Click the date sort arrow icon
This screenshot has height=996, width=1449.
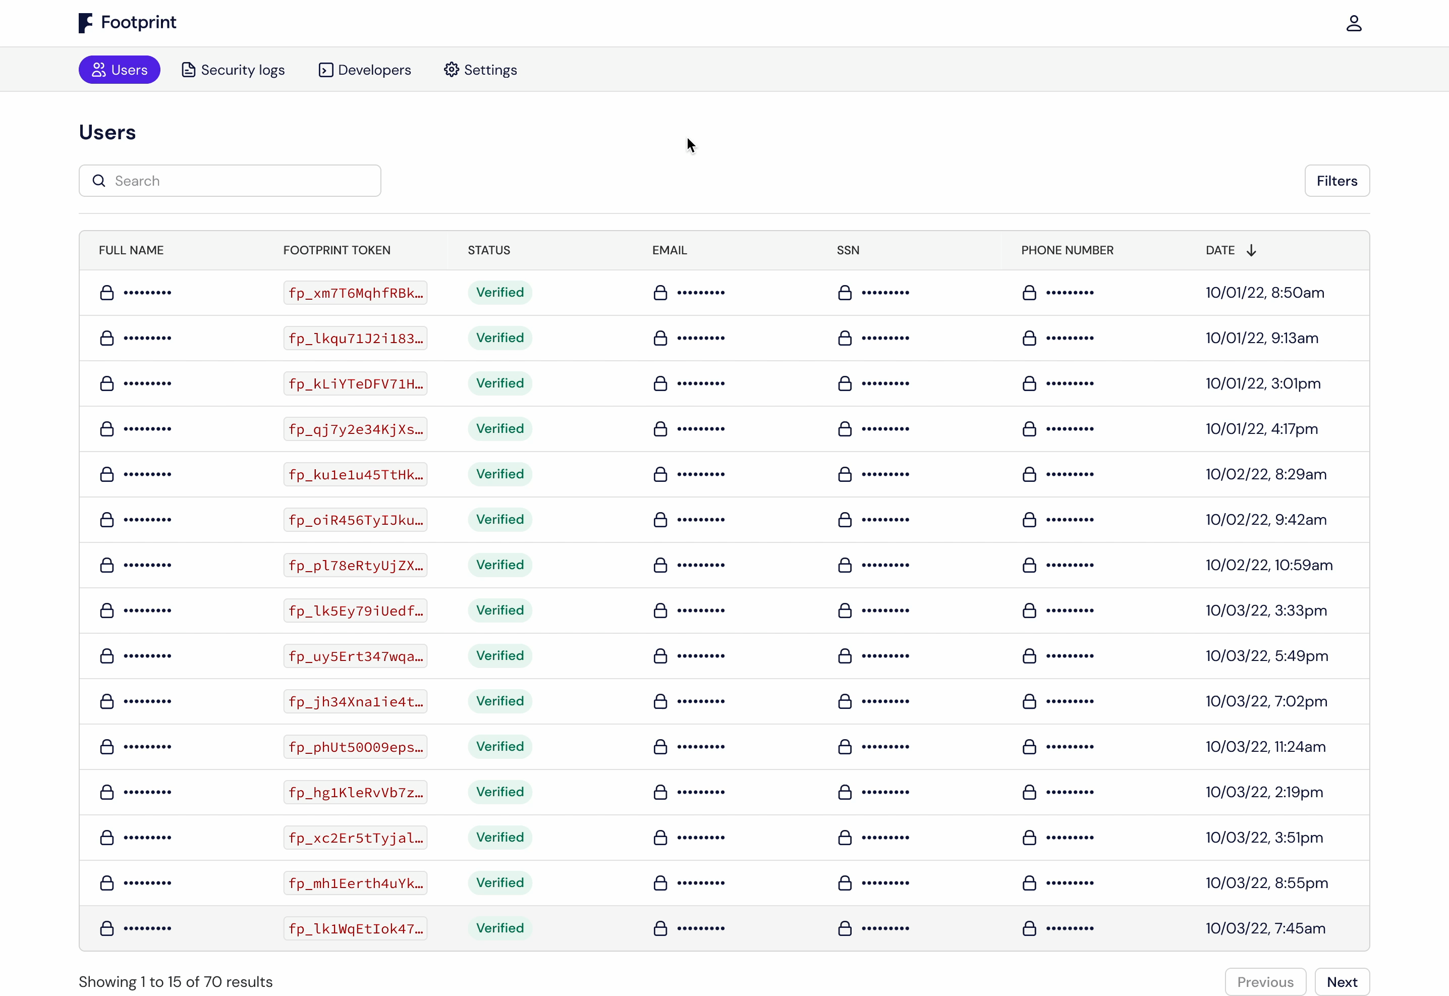click(1251, 250)
